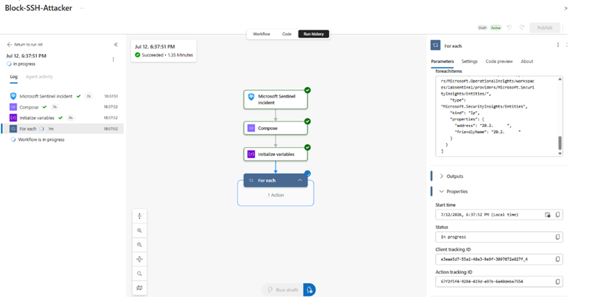Image resolution: width=597 pixels, height=297 pixels.
Task: Click the up arrow of foreachItems scrollbar
Action: 559,79
